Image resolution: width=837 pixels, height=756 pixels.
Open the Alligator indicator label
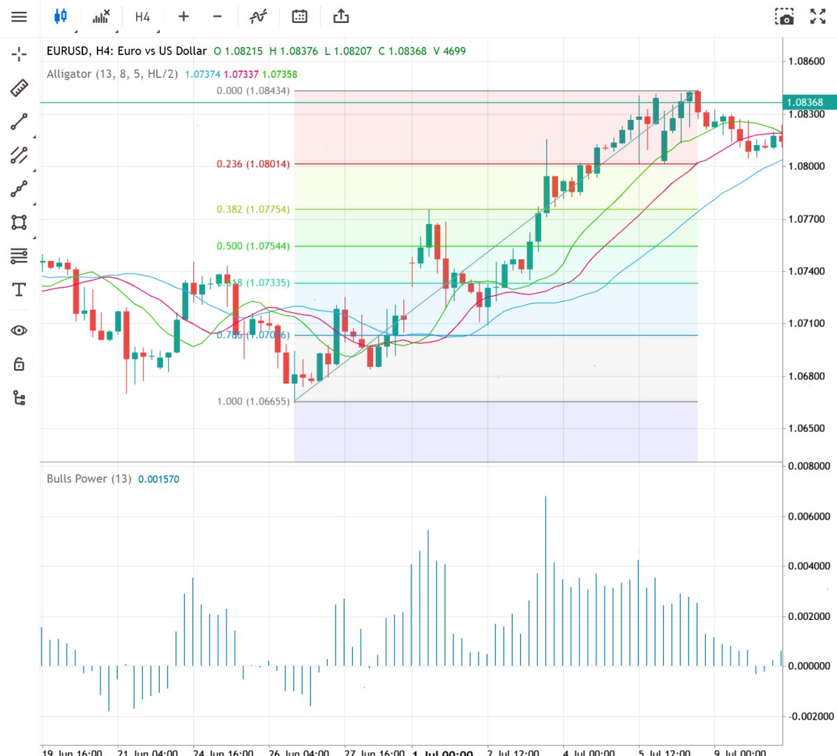112,74
